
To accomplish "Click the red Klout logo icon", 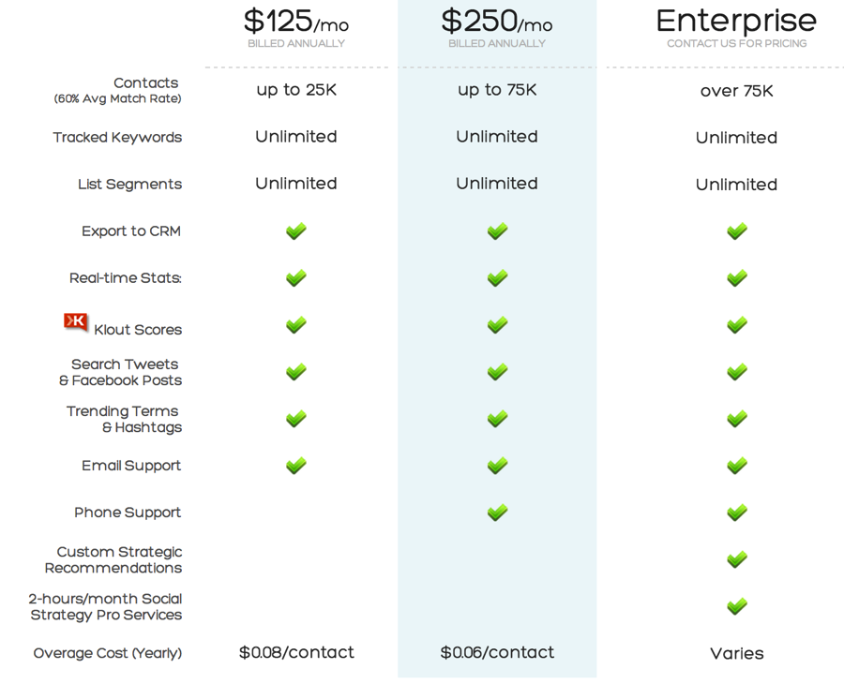I will 76,322.
